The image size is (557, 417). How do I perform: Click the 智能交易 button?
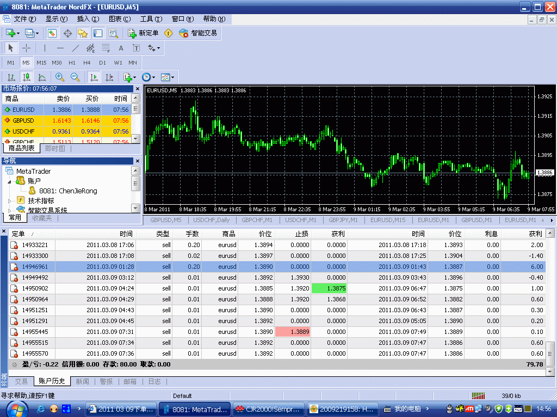point(199,33)
